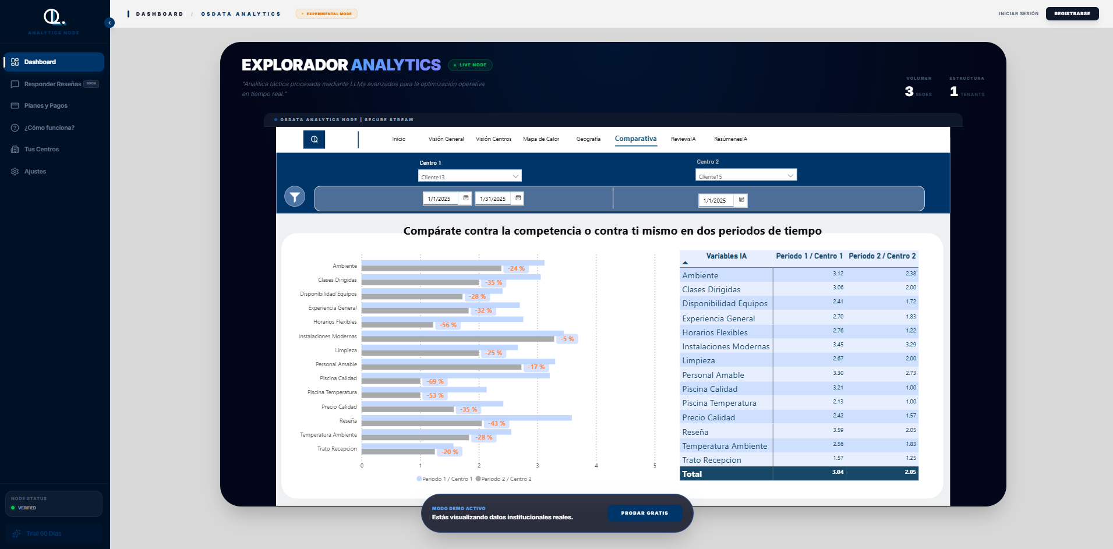Click the filter funnel icon
This screenshot has height=549, width=1113.
coord(295,196)
